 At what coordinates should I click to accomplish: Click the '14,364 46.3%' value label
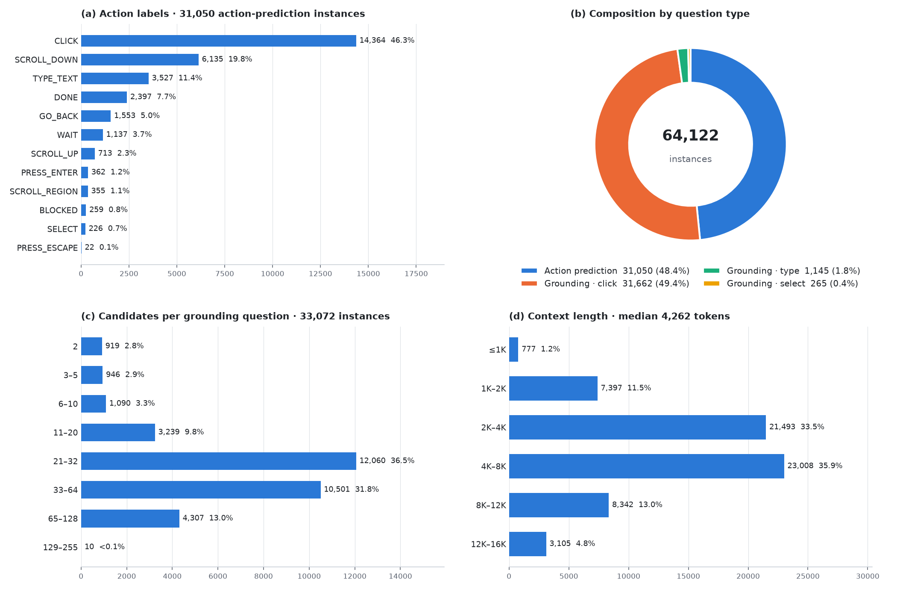[x=387, y=40]
